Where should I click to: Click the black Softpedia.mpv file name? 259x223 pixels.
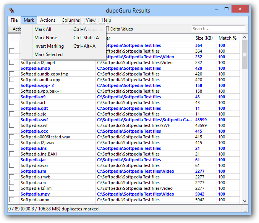[35, 200]
